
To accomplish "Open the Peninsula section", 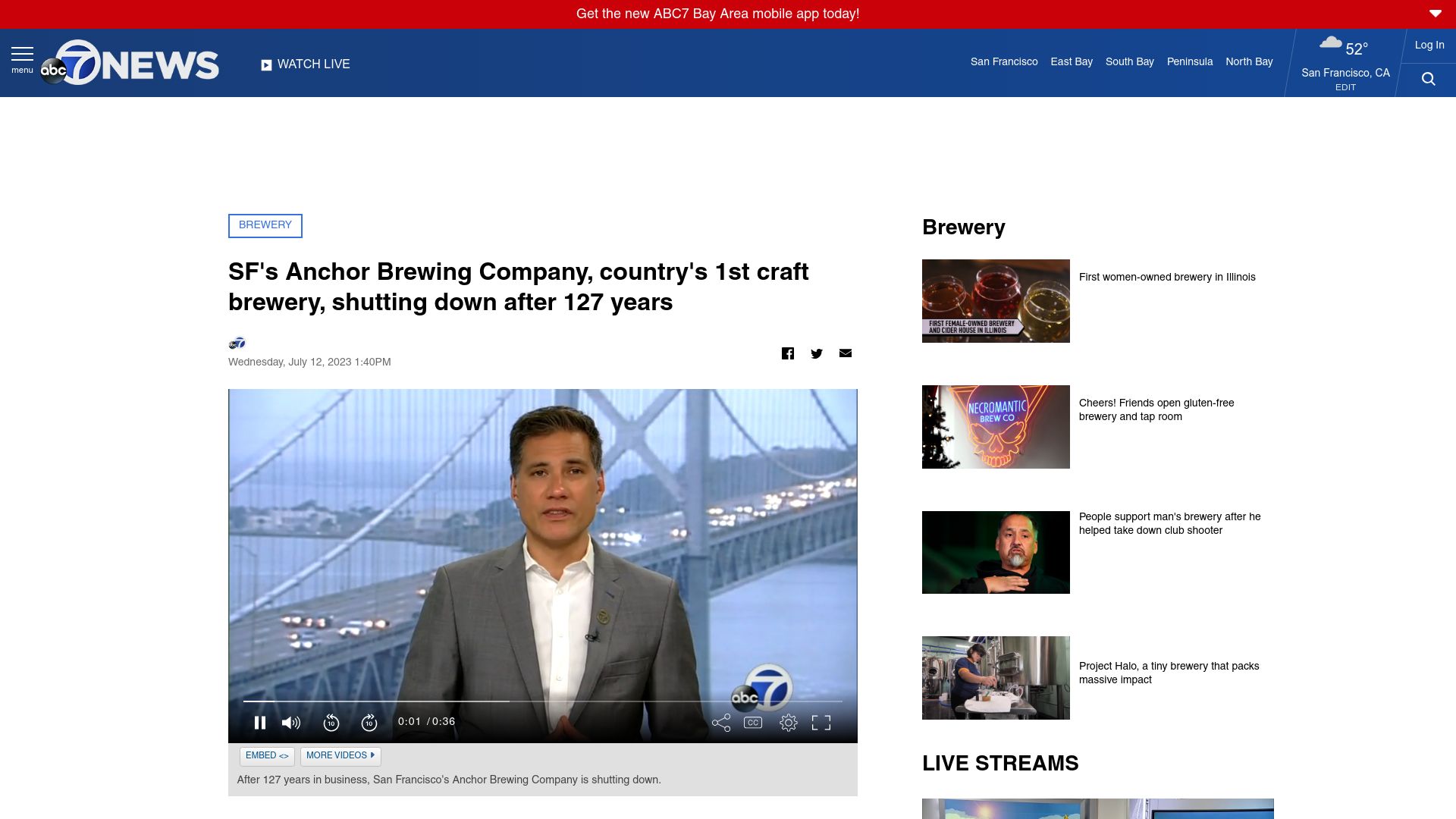I will click(x=1190, y=62).
